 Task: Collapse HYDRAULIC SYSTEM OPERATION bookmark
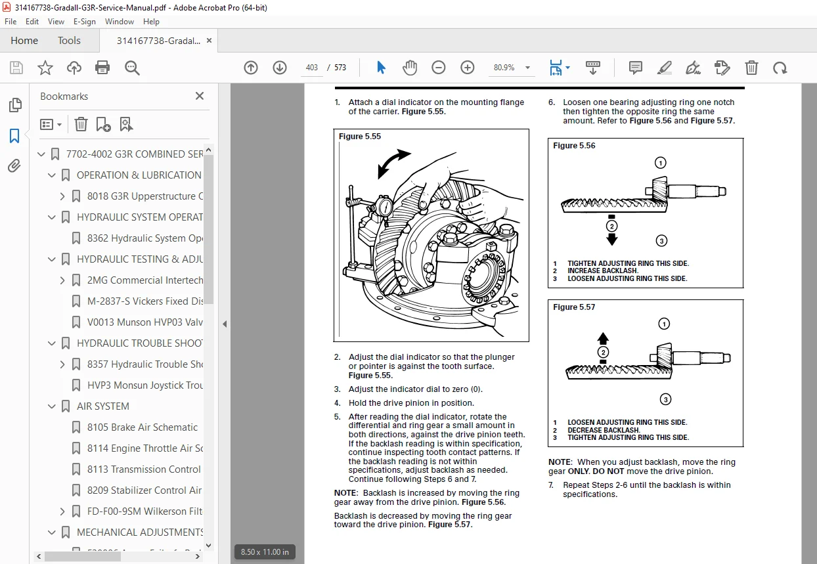53,217
